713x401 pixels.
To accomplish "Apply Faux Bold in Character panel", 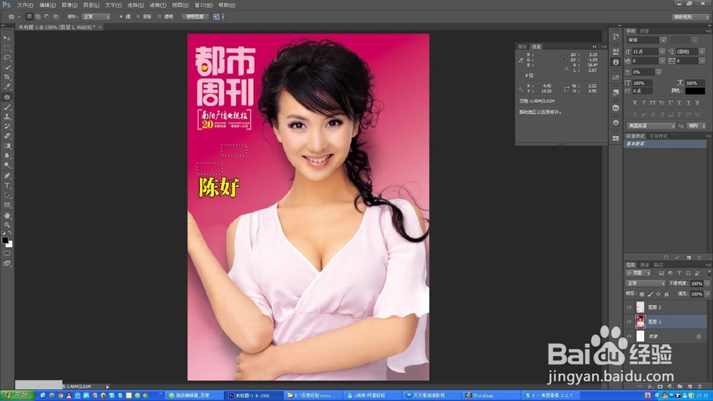I will [635, 103].
